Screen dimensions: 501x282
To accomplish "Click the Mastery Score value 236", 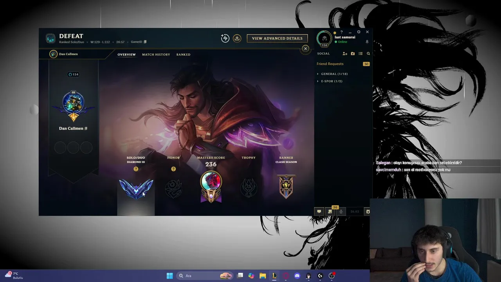I will [211, 164].
